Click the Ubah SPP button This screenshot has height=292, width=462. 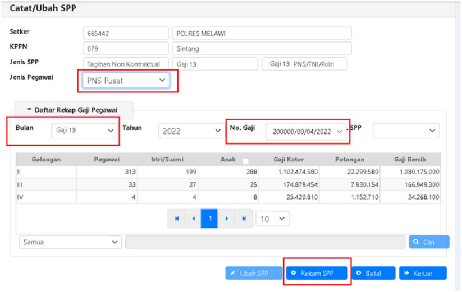[x=254, y=273]
